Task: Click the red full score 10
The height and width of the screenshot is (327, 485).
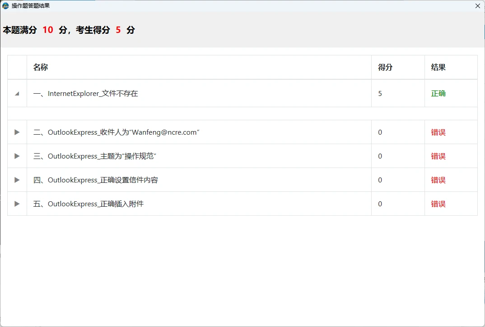Action: [48, 30]
